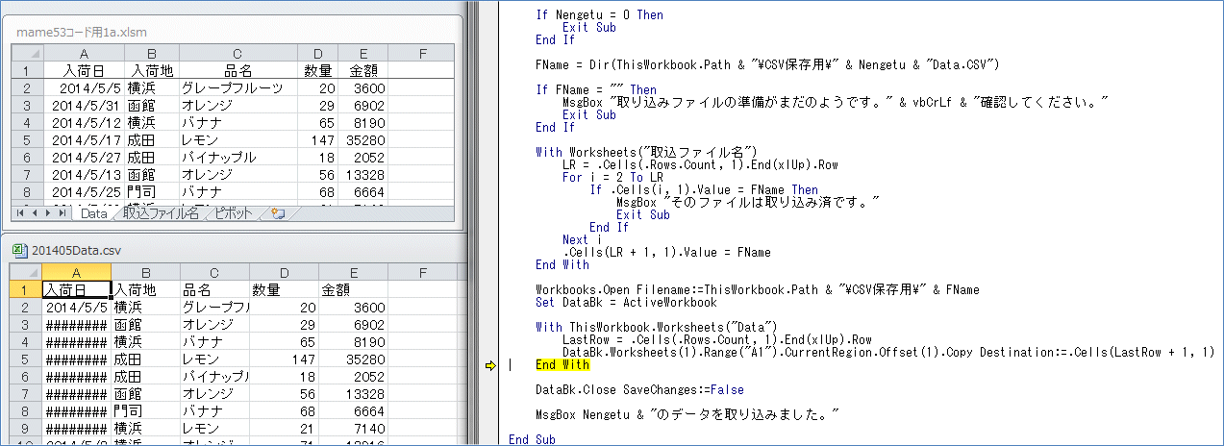Click the DataBk.Close SaveChanges code line
Screen dimensions: 1224x446
(639, 390)
